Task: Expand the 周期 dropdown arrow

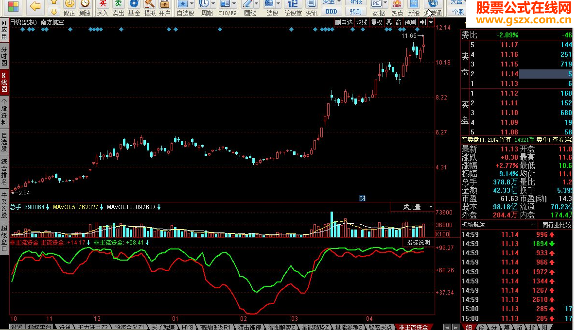Action: (213, 4)
